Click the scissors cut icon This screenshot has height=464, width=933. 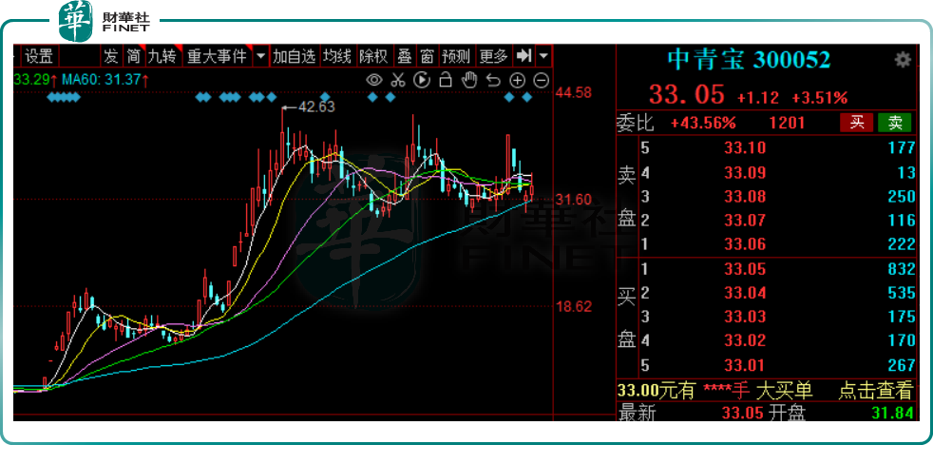399,80
